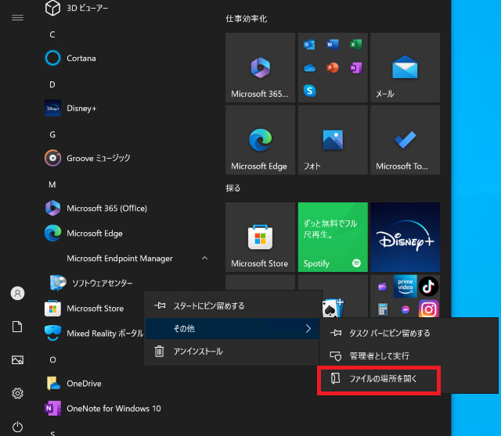Open Mixed Reality ポータル

click(94, 334)
